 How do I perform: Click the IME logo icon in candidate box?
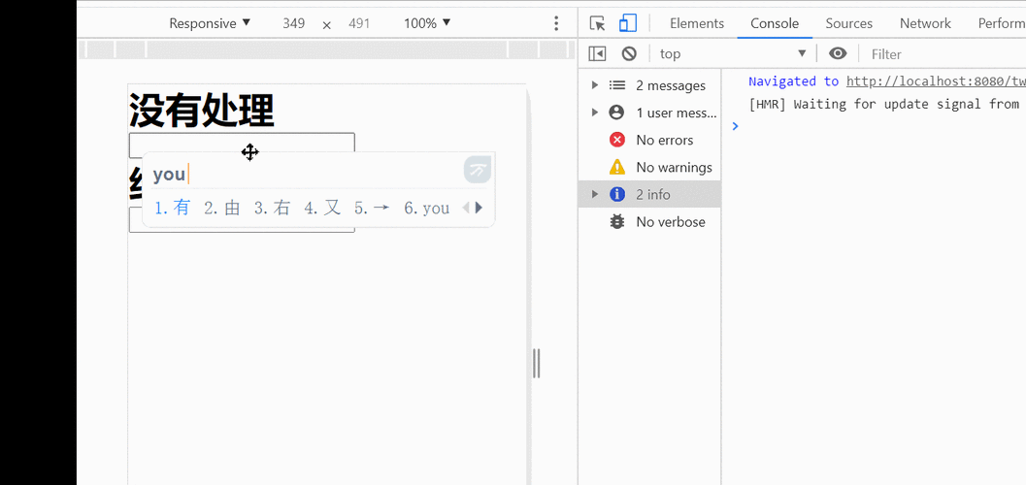pyautogui.click(x=477, y=171)
